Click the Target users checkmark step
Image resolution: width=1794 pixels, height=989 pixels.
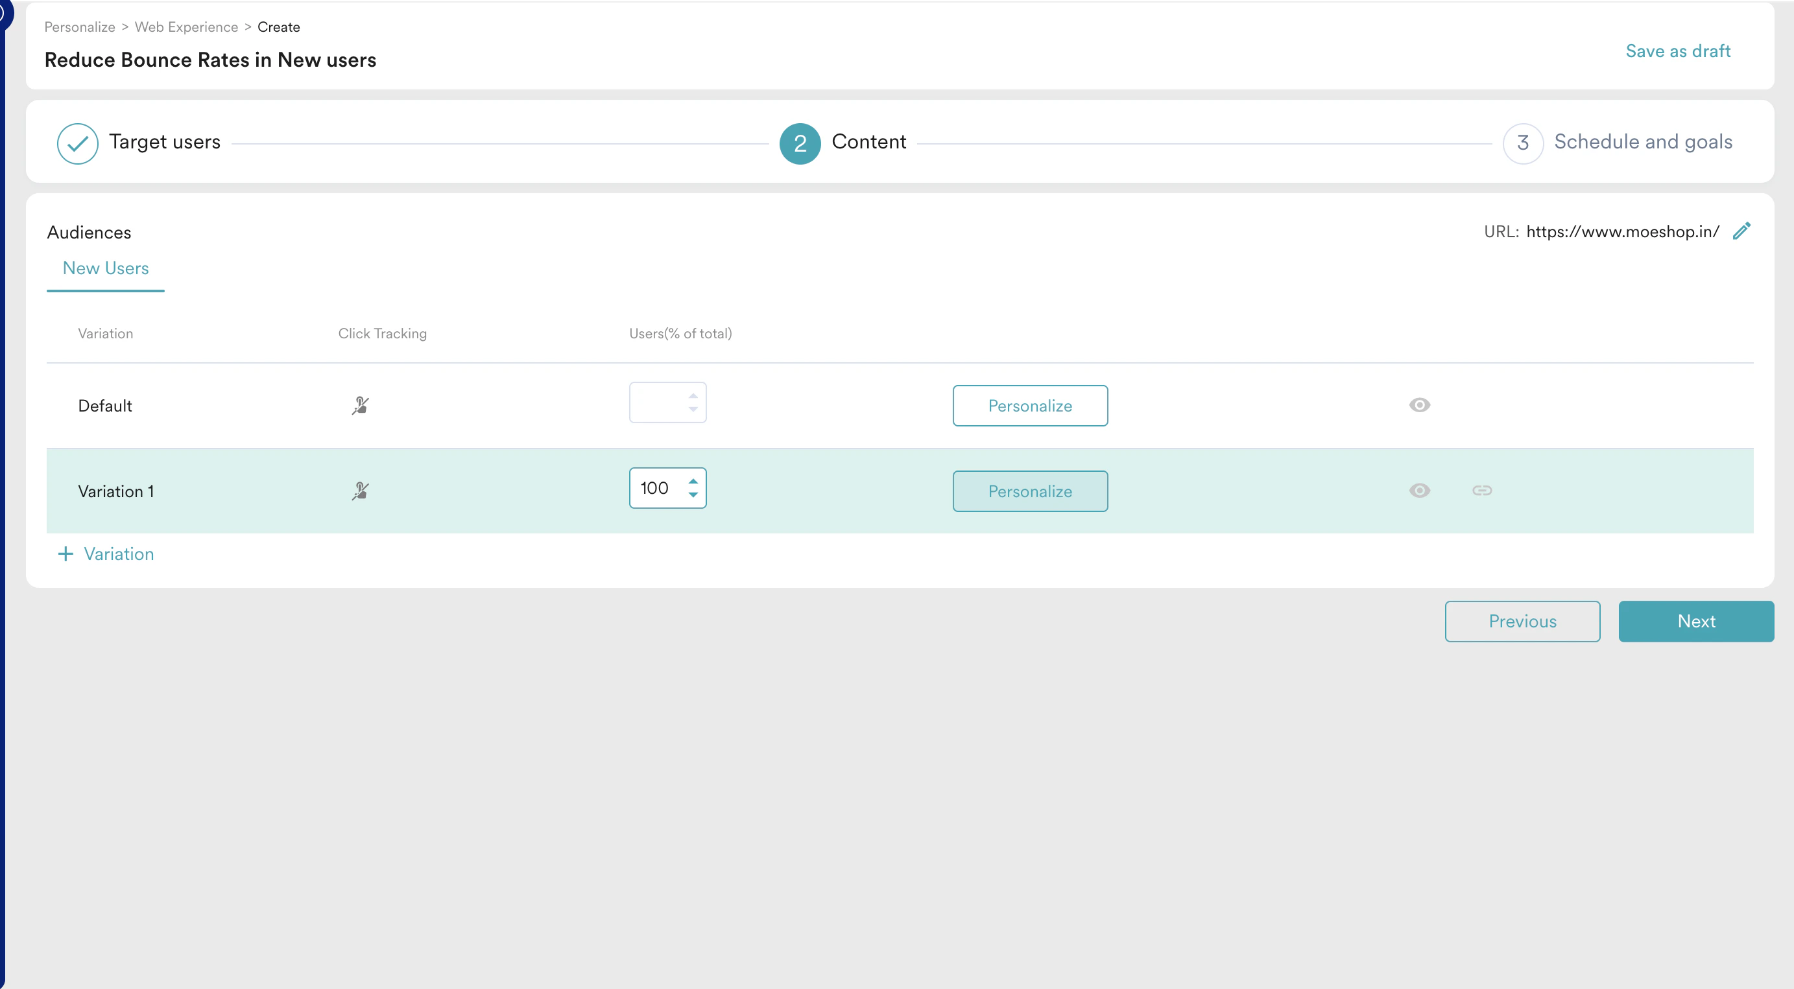click(x=77, y=143)
